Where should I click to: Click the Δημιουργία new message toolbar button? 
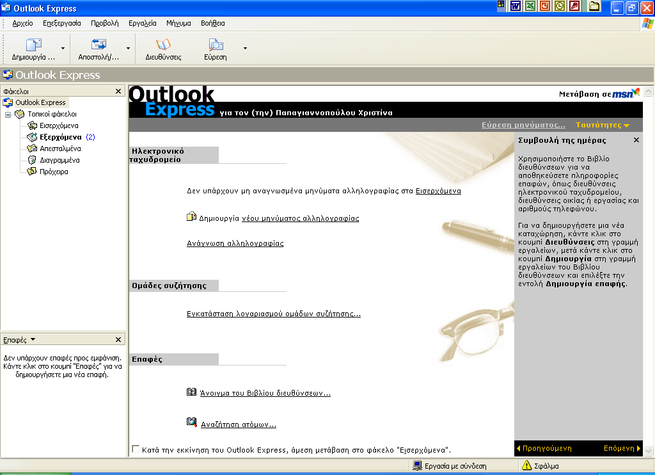coord(33,49)
